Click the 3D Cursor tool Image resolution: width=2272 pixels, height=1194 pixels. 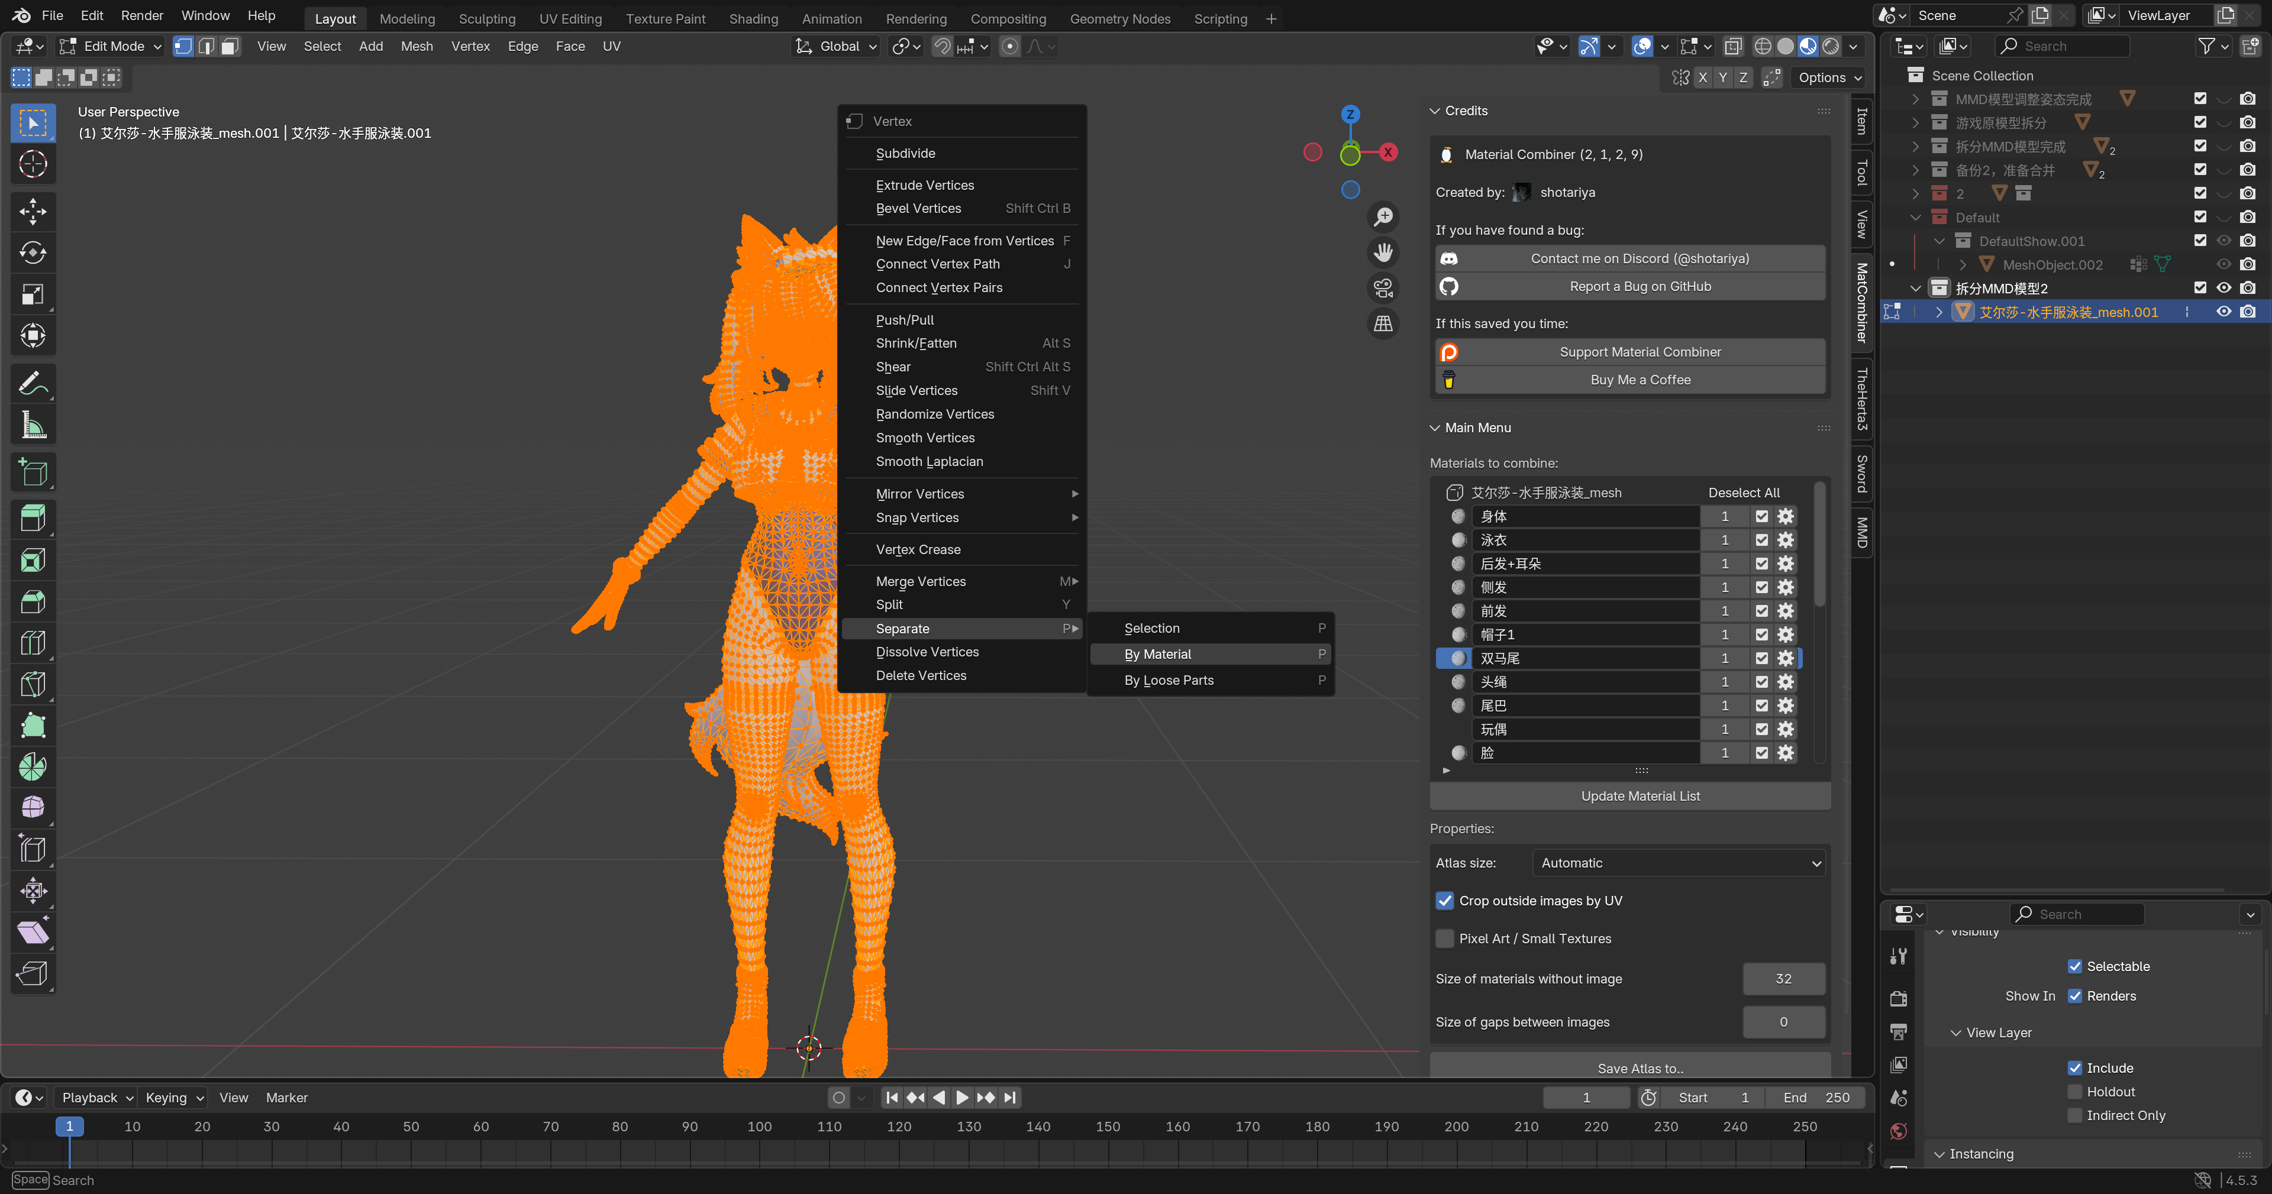pyautogui.click(x=33, y=164)
